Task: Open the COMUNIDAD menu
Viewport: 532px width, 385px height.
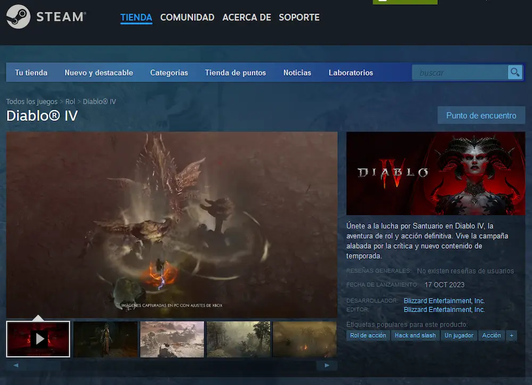Action: [x=187, y=18]
